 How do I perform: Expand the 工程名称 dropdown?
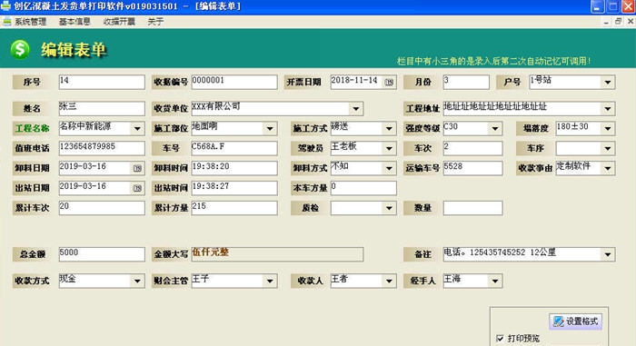(x=137, y=129)
